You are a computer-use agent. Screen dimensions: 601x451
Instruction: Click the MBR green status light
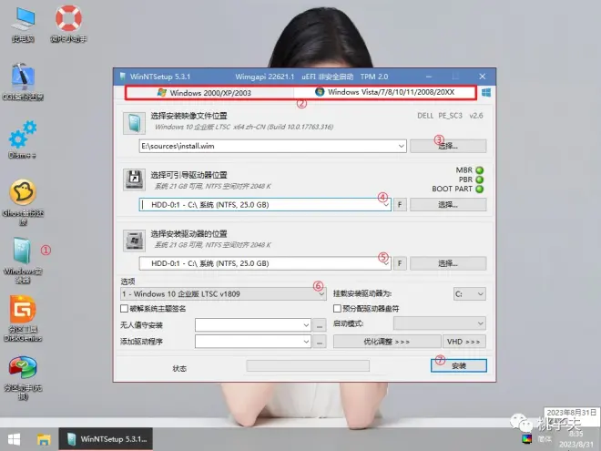coord(480,169)
